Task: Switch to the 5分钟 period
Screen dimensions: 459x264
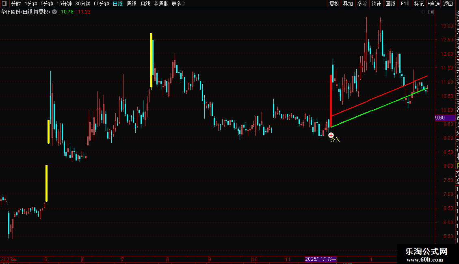Action: (47, 4)
